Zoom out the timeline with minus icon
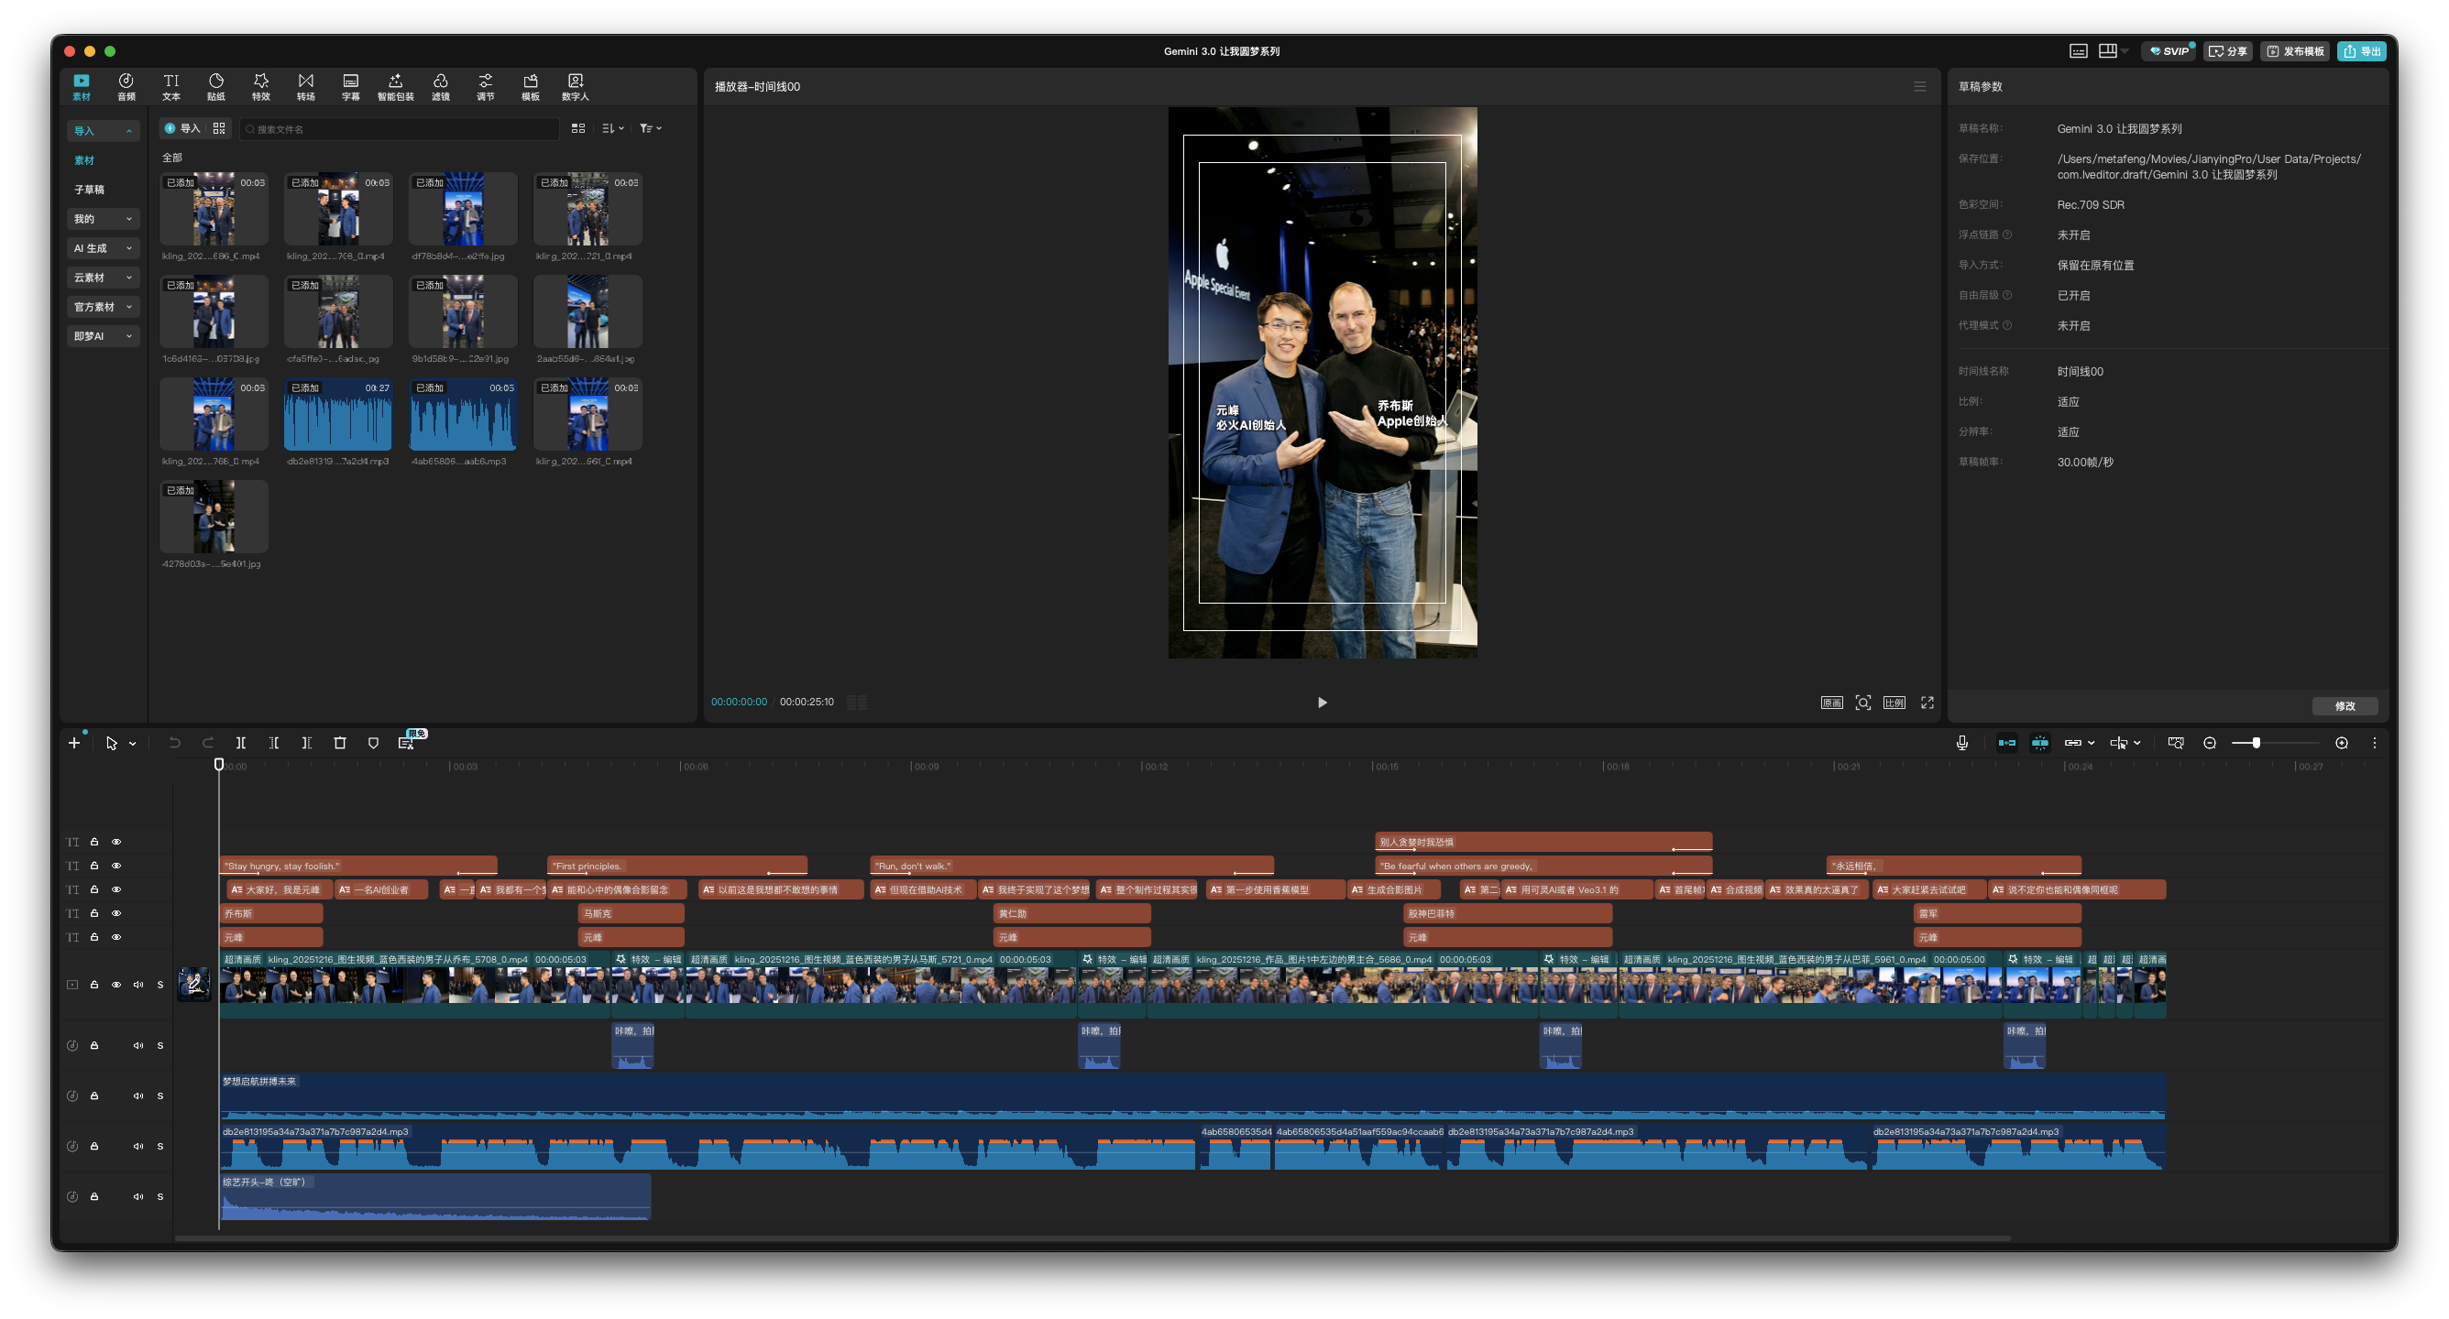 pos(2210,743)
